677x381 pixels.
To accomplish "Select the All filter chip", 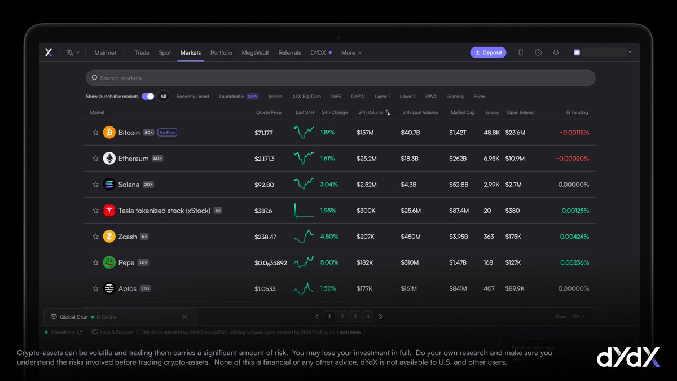I will coord(163,97).
